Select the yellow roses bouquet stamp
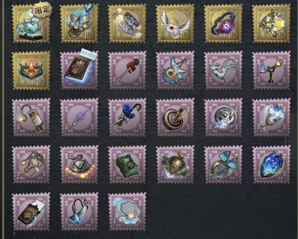Viewport: 298px width, 239px height. click(271, 23)
